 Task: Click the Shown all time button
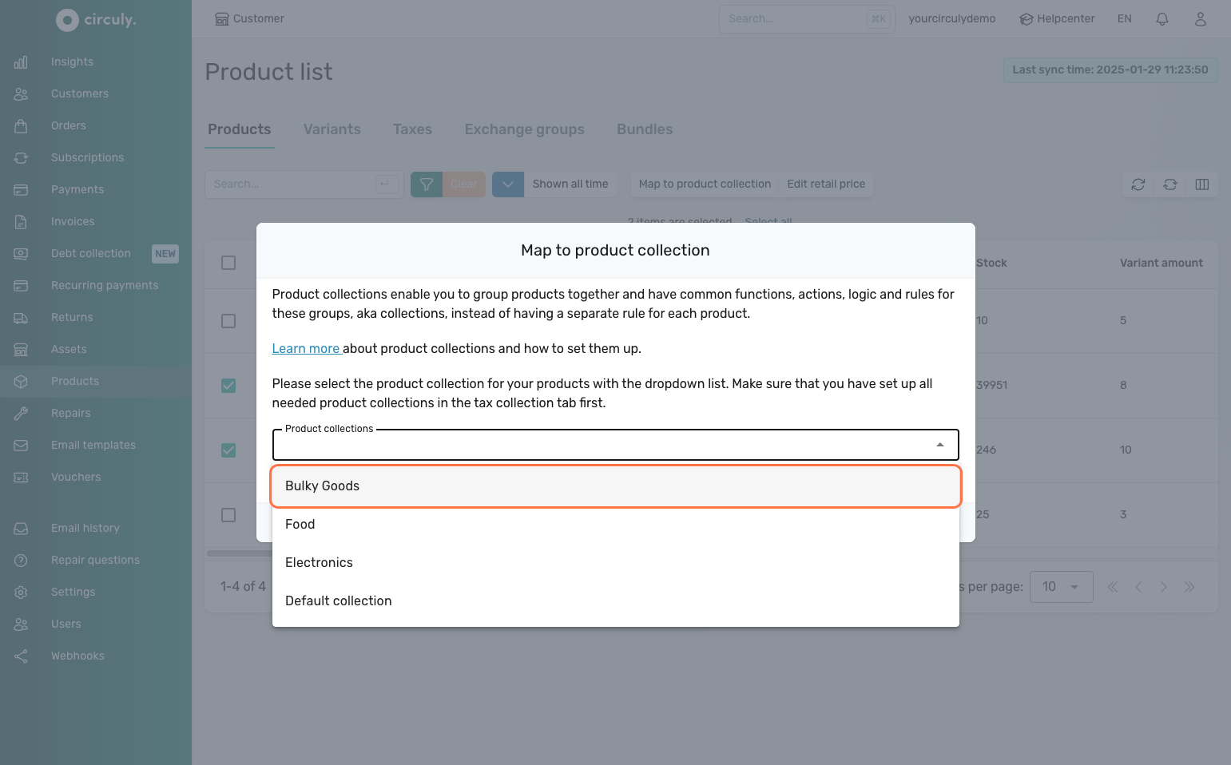570,184
